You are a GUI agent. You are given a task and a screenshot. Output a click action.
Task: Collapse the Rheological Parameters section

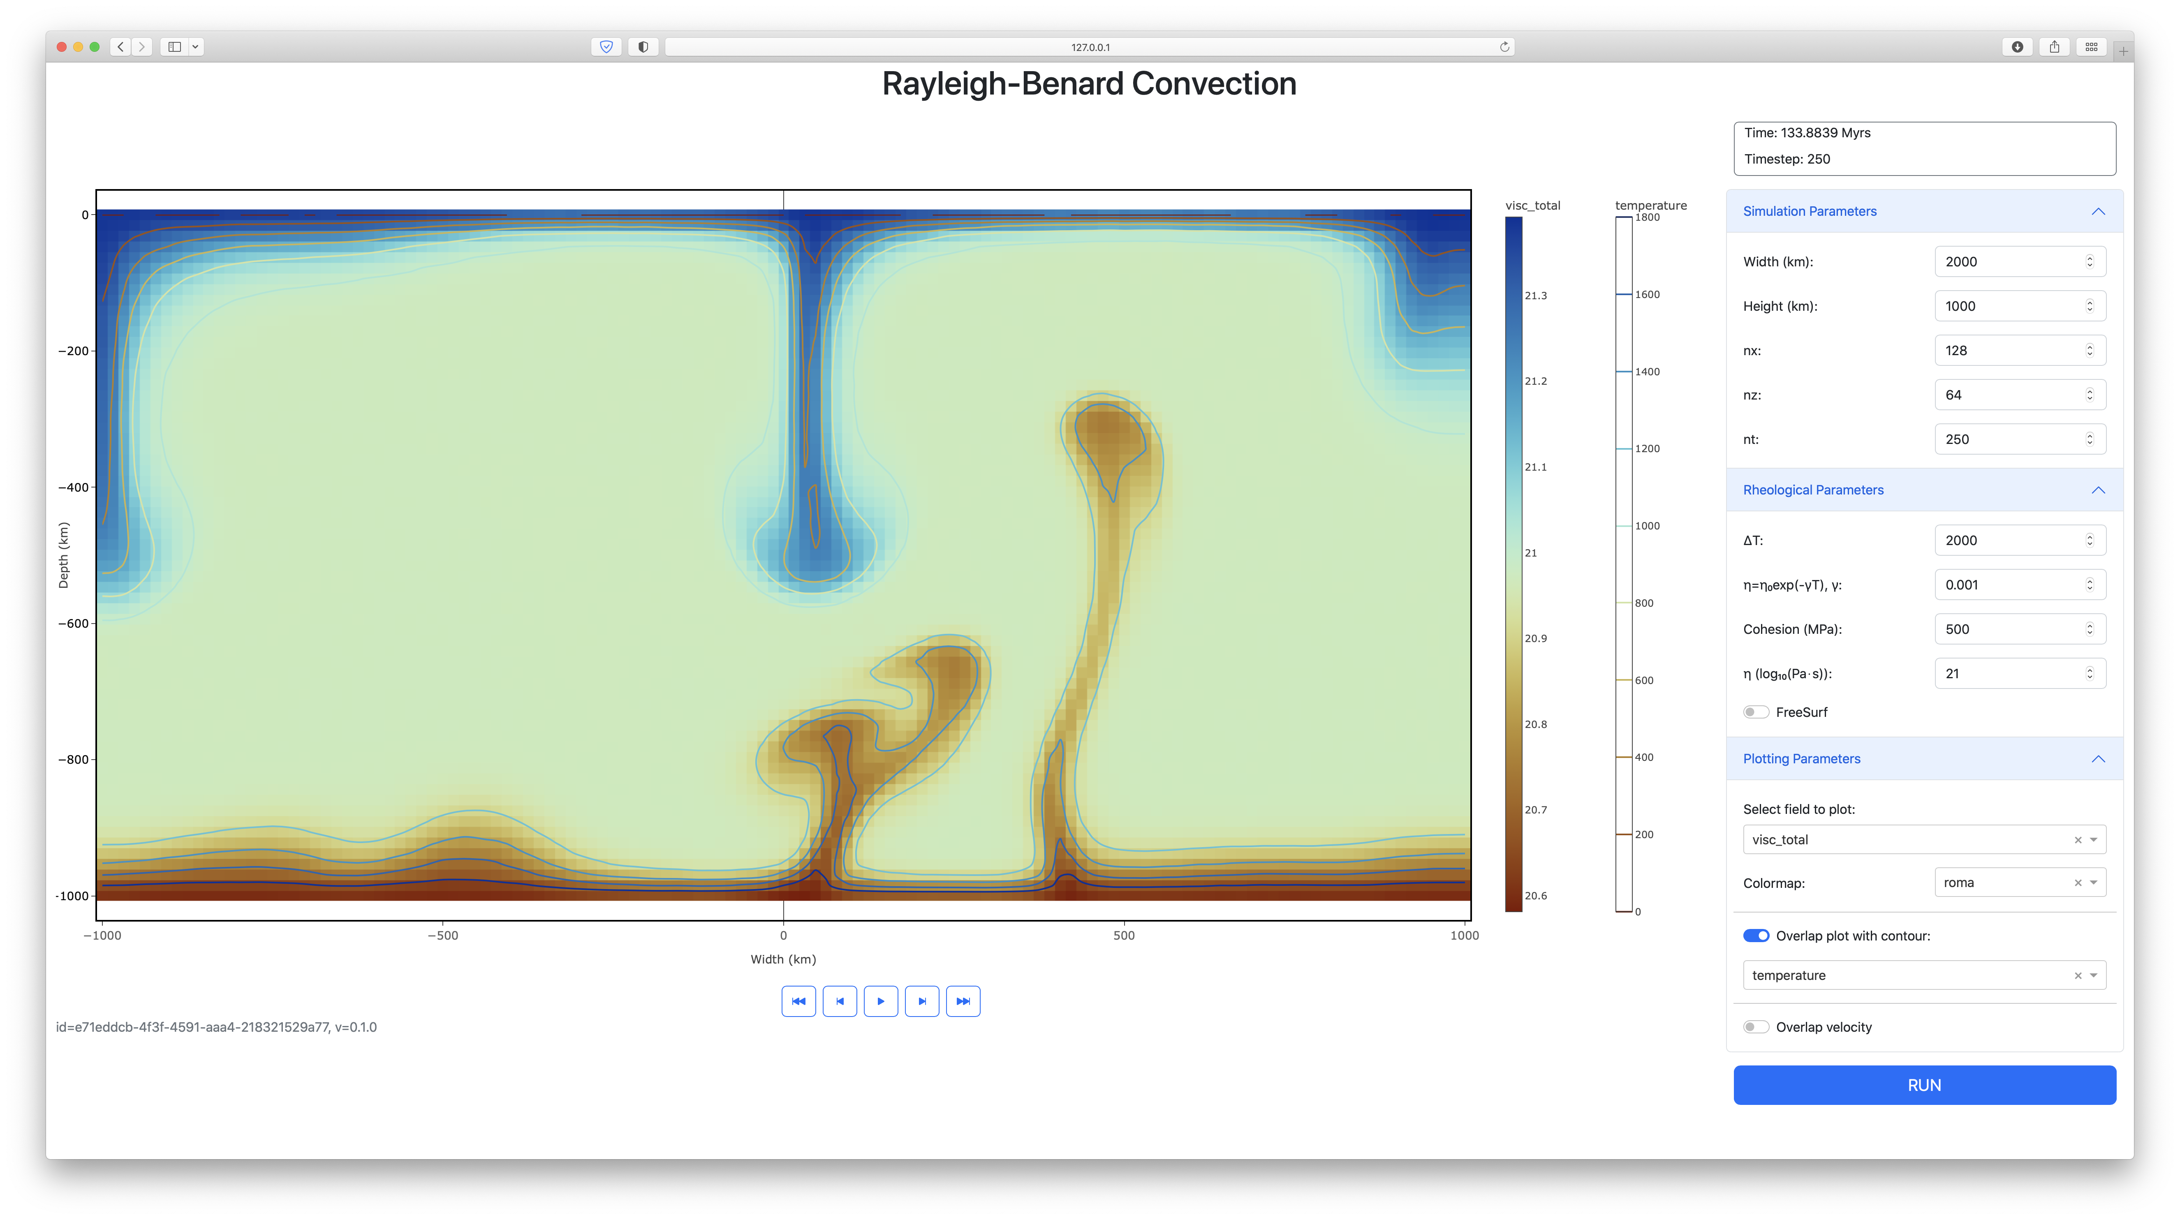2098,490
